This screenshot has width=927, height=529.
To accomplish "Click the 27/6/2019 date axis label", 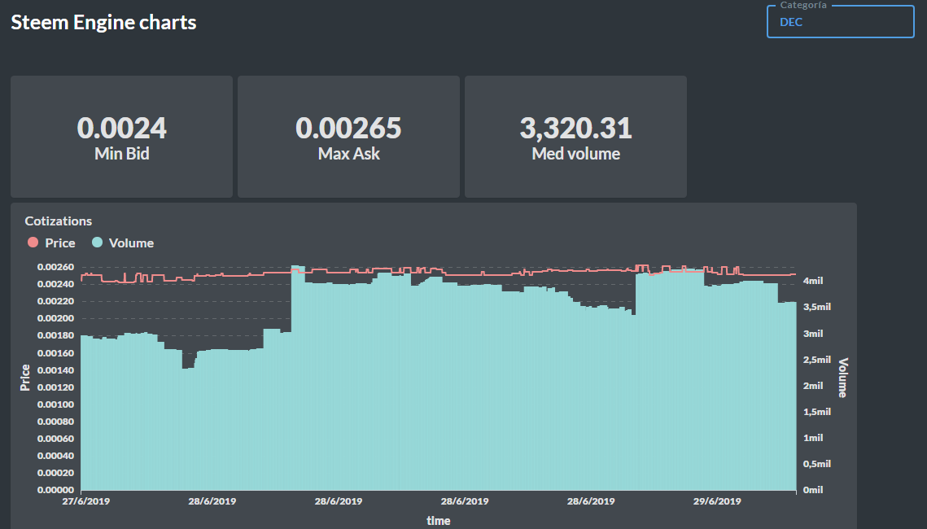I will (86, 501).
